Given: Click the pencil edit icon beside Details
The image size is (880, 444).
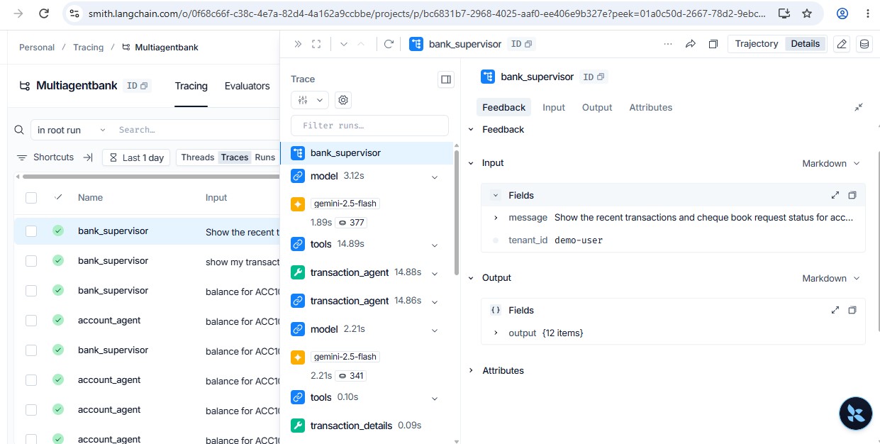Looking at the screenshot, I should (x=842, y=44).
